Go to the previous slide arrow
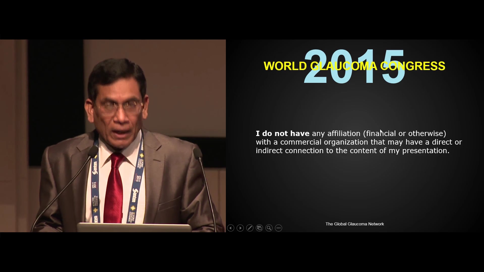The height and width of the screenshot is (272, 484). pos(230,228)
